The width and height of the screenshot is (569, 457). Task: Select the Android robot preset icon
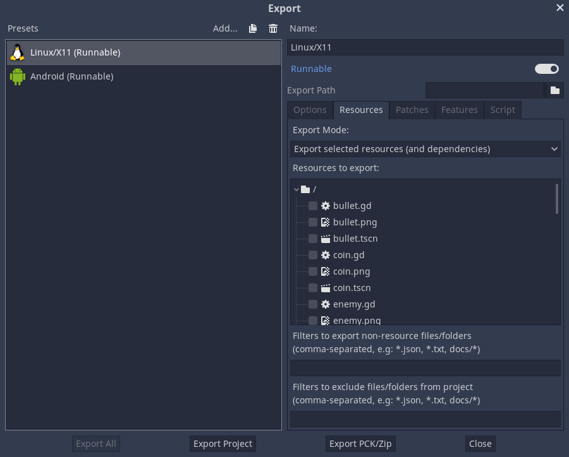coord(18,76)
